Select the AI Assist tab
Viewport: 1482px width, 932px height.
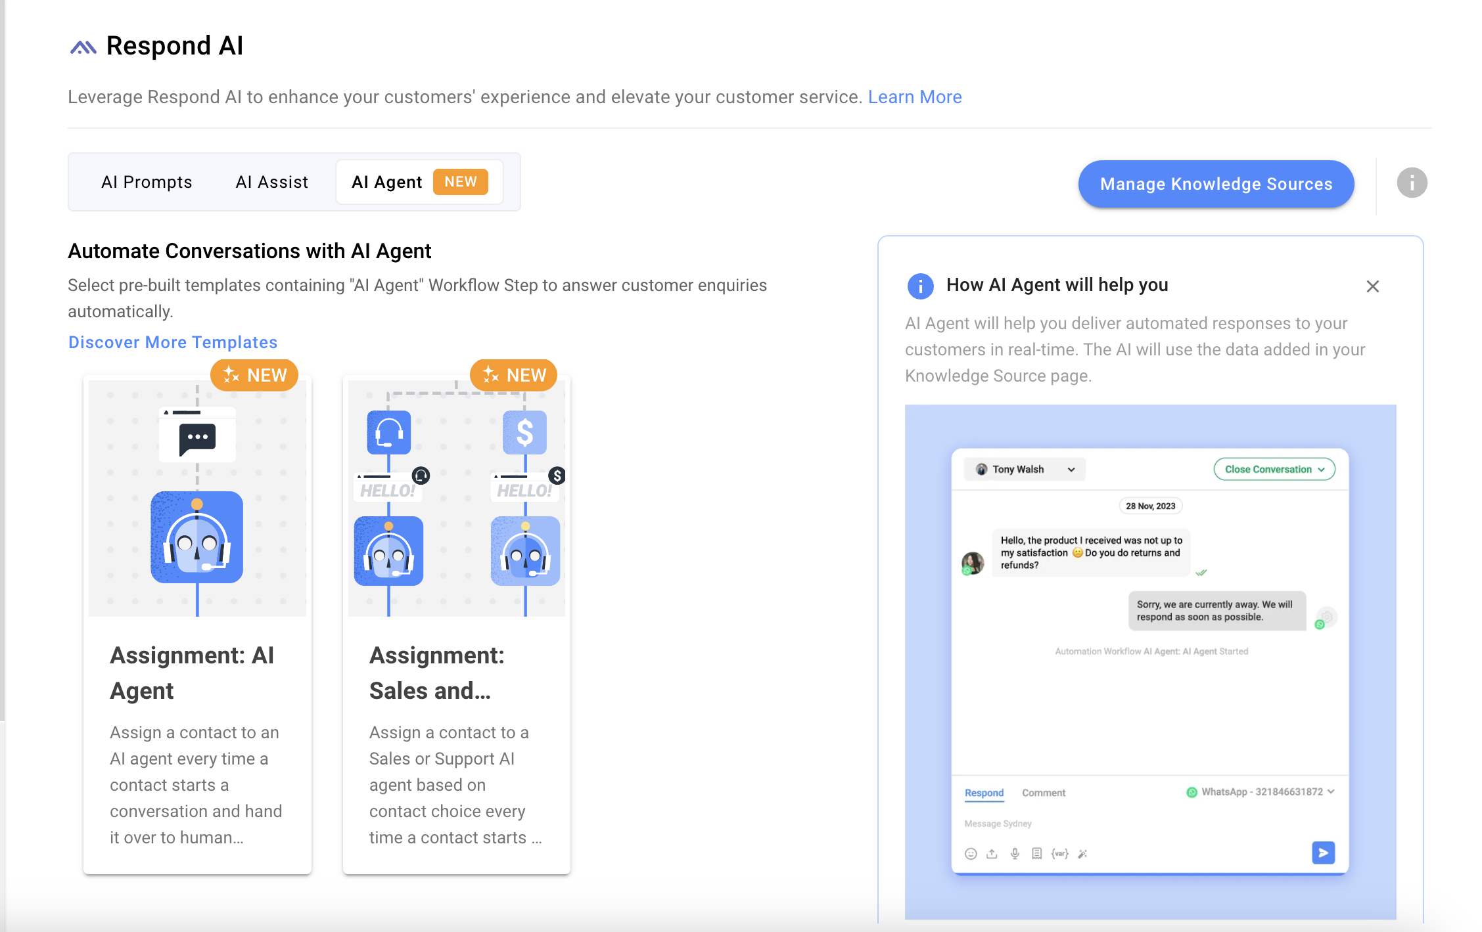271,181
